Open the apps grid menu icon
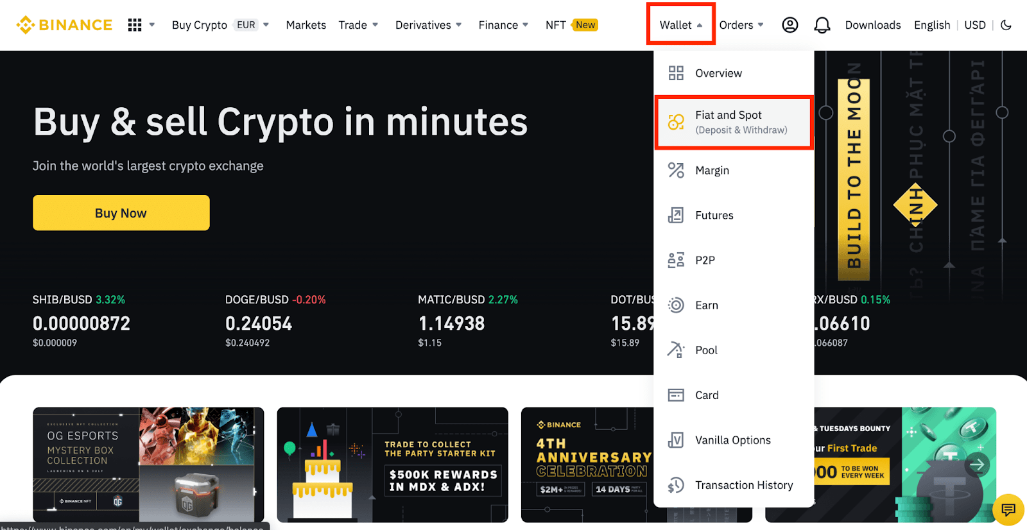Screen dimensions: 1027x530 tap(135, 25)
